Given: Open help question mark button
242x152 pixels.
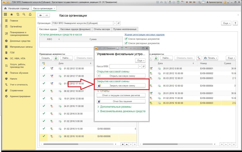Looking at the screenshot, I should click(x=235, y=23).
